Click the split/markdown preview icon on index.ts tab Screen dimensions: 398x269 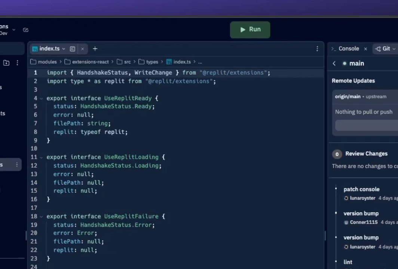click(72, 49)
